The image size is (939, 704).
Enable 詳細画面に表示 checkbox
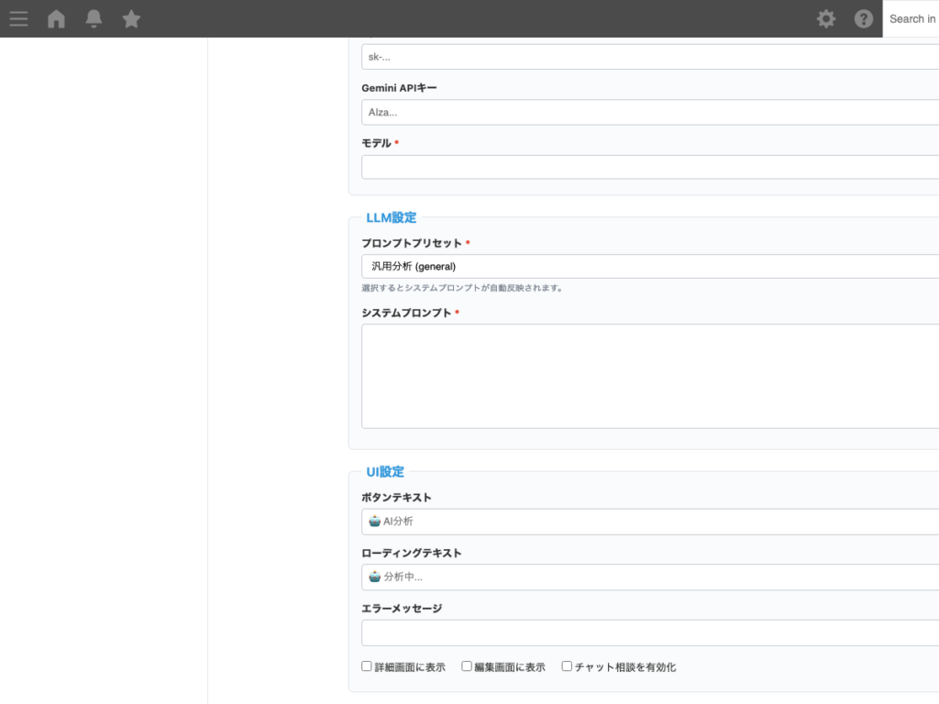366,665
